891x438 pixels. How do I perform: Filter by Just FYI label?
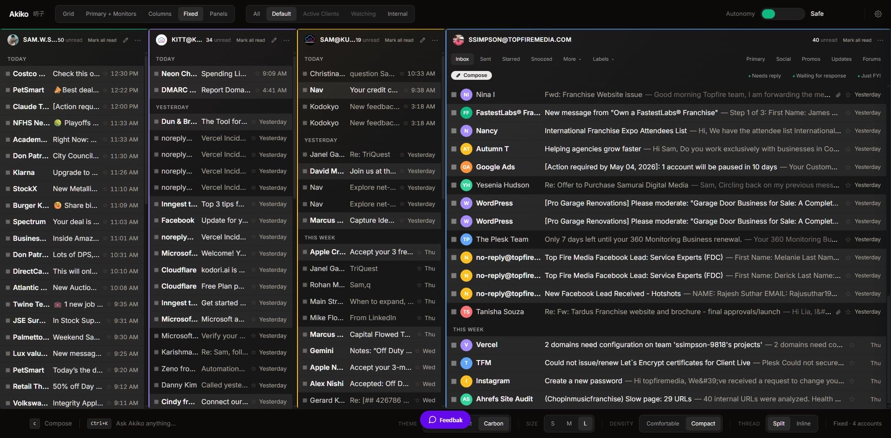[x=869, y=76]
